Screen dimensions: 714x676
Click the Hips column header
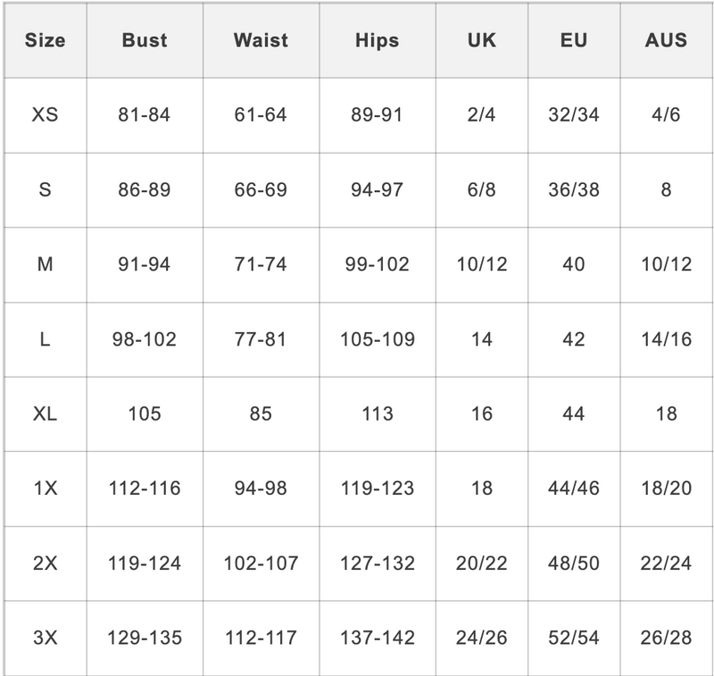(378, 41)
